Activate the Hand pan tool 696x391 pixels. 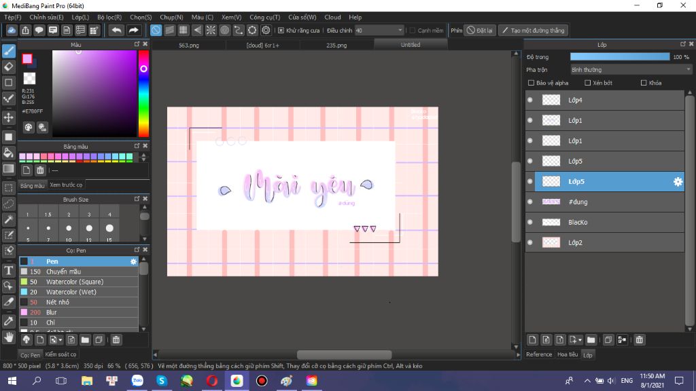click(9, 336)
